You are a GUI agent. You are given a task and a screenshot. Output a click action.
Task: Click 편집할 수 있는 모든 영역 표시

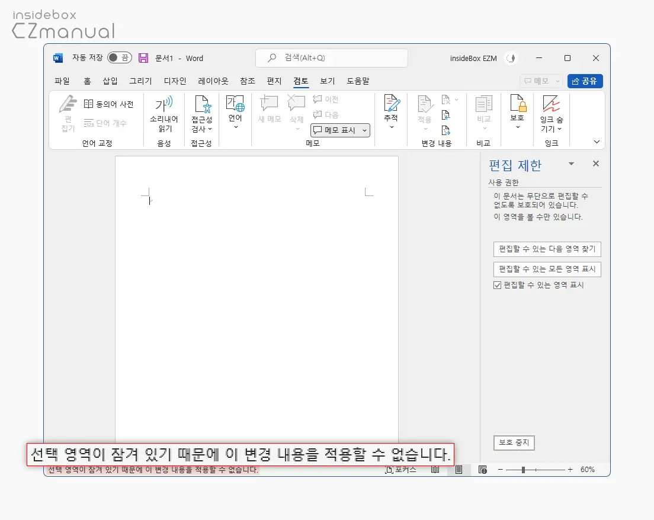point(547,269)
